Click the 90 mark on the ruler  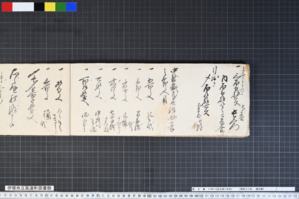98,196
